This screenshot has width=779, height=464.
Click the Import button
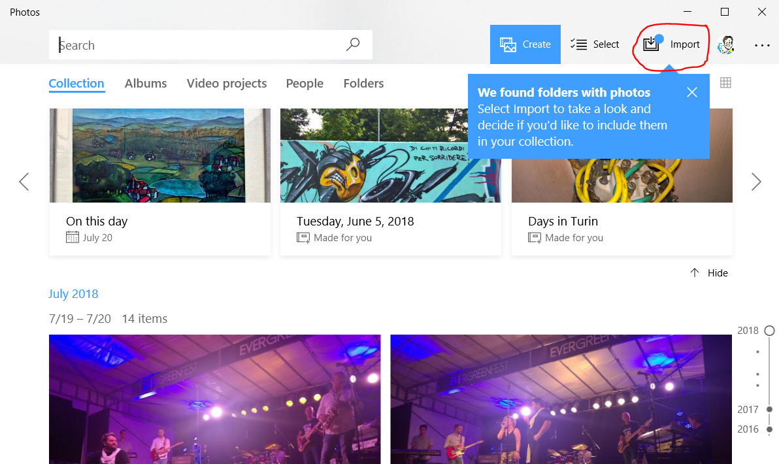[672, 44]
